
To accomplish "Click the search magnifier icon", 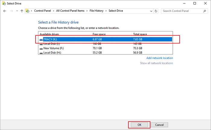I will [x=205, y=11].
